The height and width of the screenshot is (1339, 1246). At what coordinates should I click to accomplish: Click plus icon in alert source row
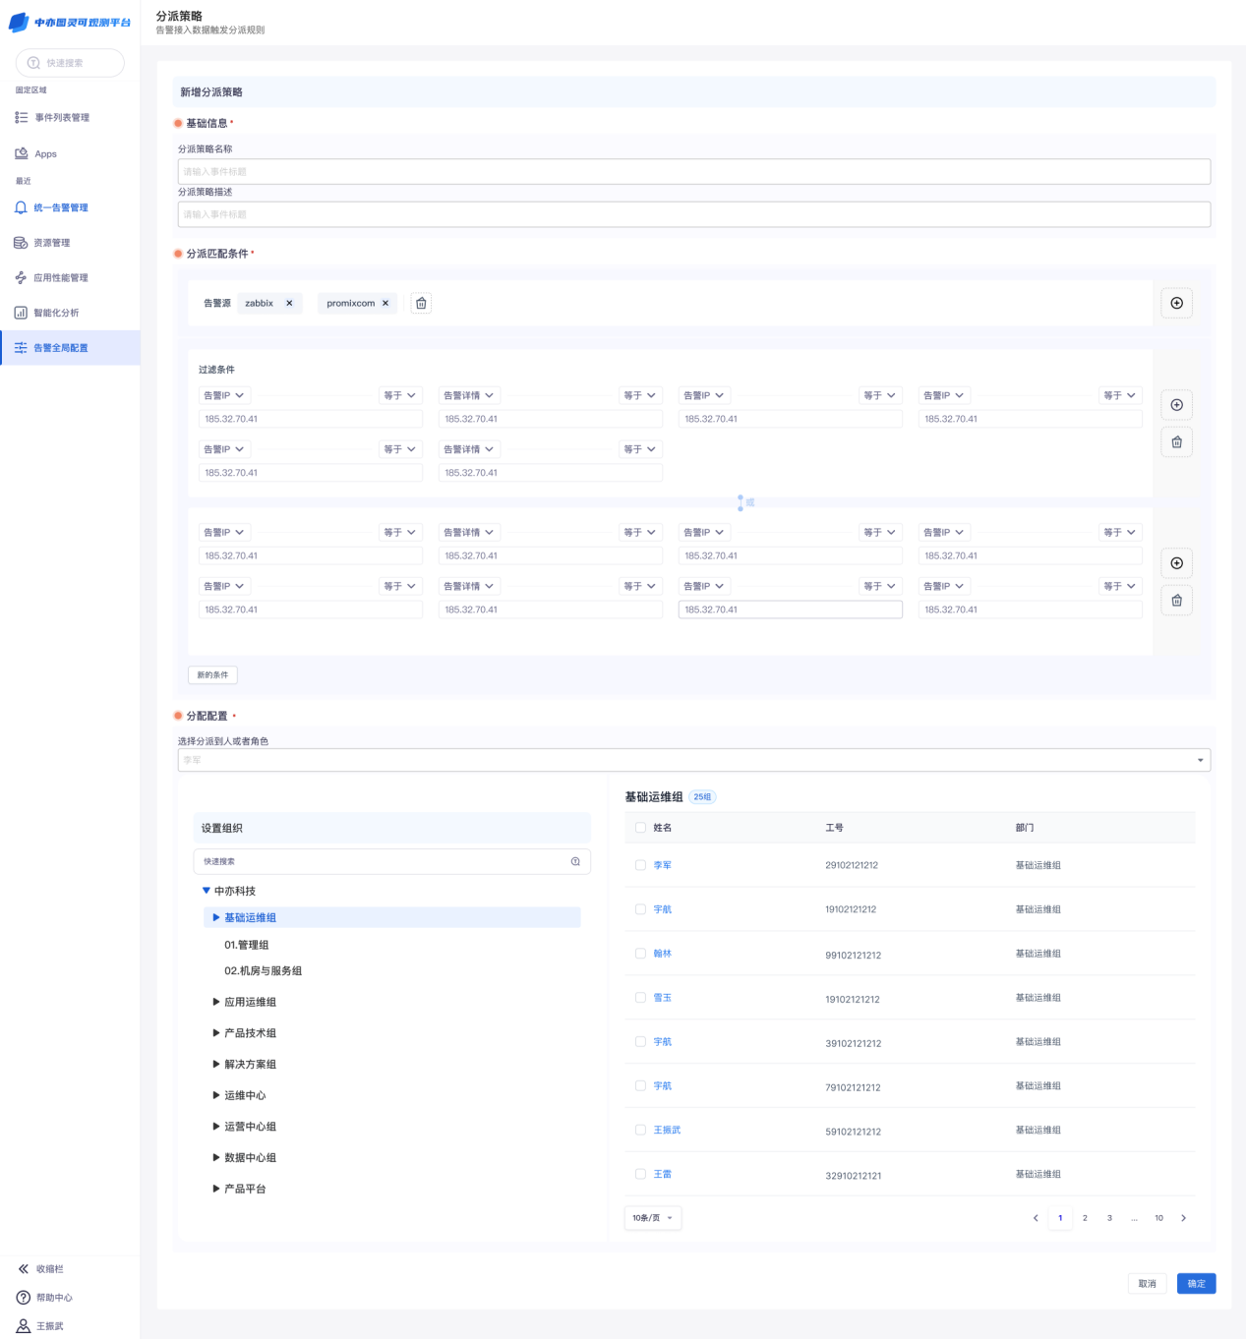[1176, 303]
